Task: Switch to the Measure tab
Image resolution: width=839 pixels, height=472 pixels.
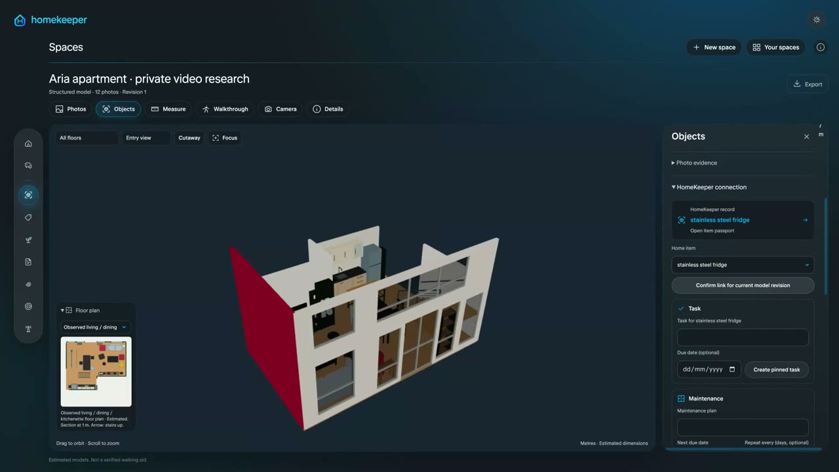Action: [x=168, y=109]
